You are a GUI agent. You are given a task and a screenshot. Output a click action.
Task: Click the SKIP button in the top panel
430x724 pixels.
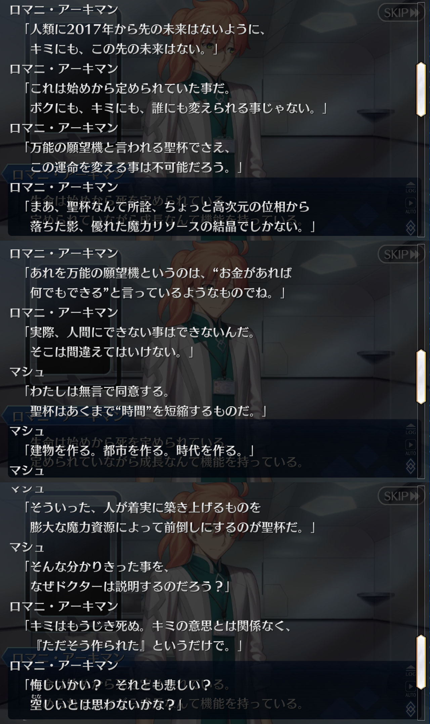pos(400,13)
